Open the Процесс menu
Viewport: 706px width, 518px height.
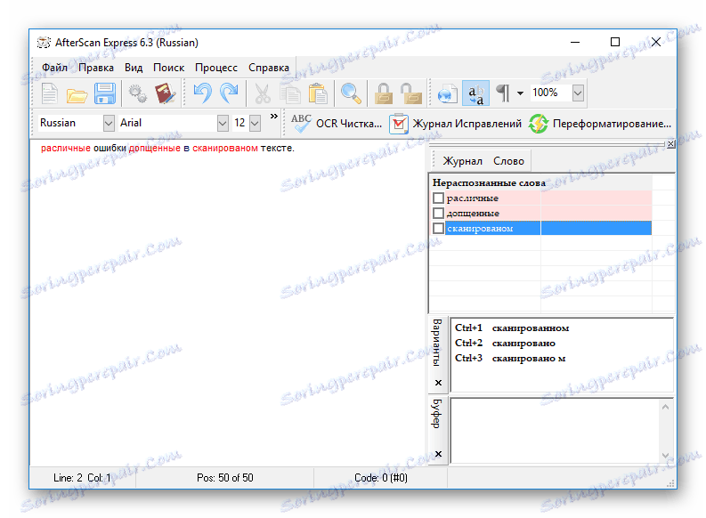[x=216, y=68]
